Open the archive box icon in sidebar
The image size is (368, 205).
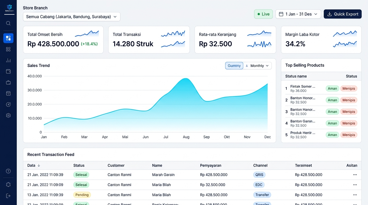[x=8, y=93]
